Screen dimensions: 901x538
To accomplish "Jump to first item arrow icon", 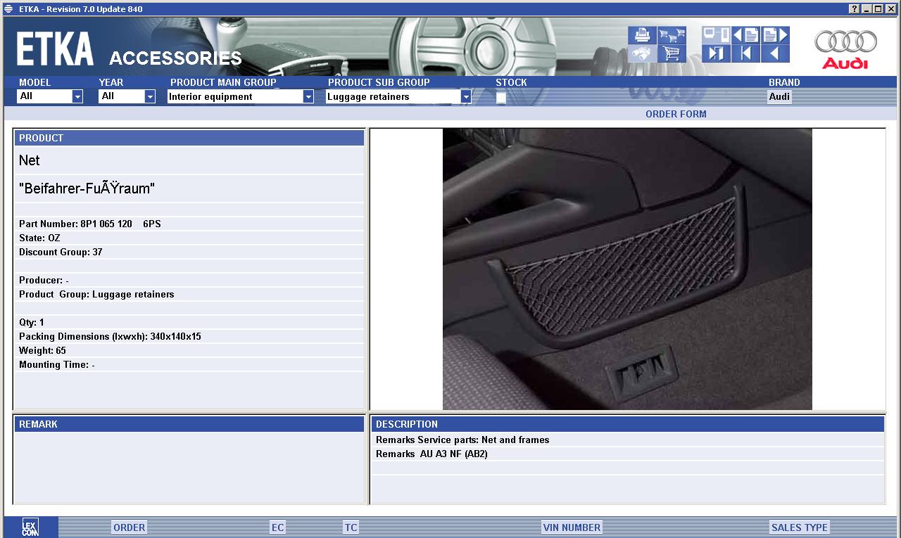I will click(745, 53).
